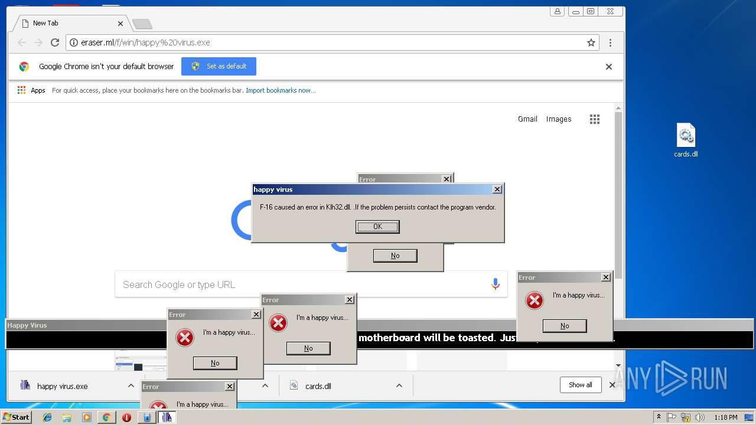Viewport: 756px width, 425px height.
Task: Open Images link on New Tab page
Action: pos(559,119)
